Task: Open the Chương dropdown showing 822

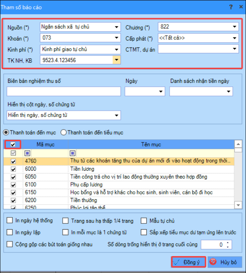Action: click(x=235, y=26)
